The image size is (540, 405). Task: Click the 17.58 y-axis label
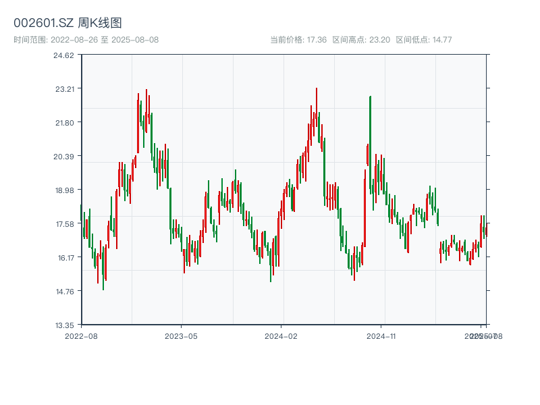(65, 224)
